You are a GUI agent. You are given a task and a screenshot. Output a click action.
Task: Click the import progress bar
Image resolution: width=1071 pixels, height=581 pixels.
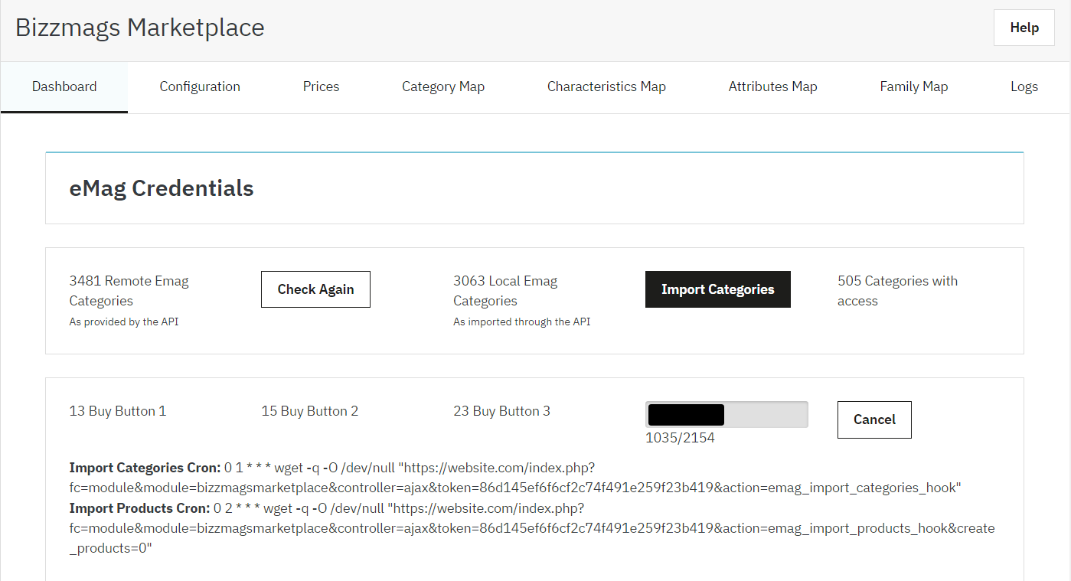click(x=727, y=414)
